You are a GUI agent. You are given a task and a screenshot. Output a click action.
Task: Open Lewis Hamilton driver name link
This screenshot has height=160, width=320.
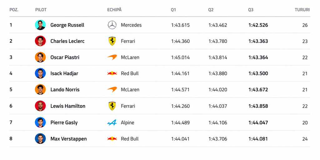click(68, 106)
